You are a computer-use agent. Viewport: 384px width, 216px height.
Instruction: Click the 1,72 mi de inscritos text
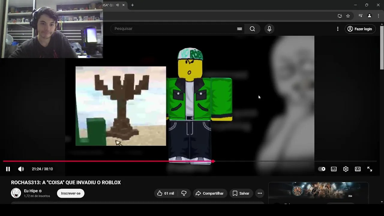tap(37, 196)
